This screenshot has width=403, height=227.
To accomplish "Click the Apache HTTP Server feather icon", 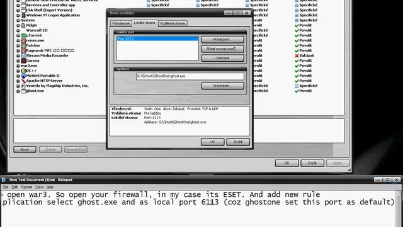I will coord(23,81).
